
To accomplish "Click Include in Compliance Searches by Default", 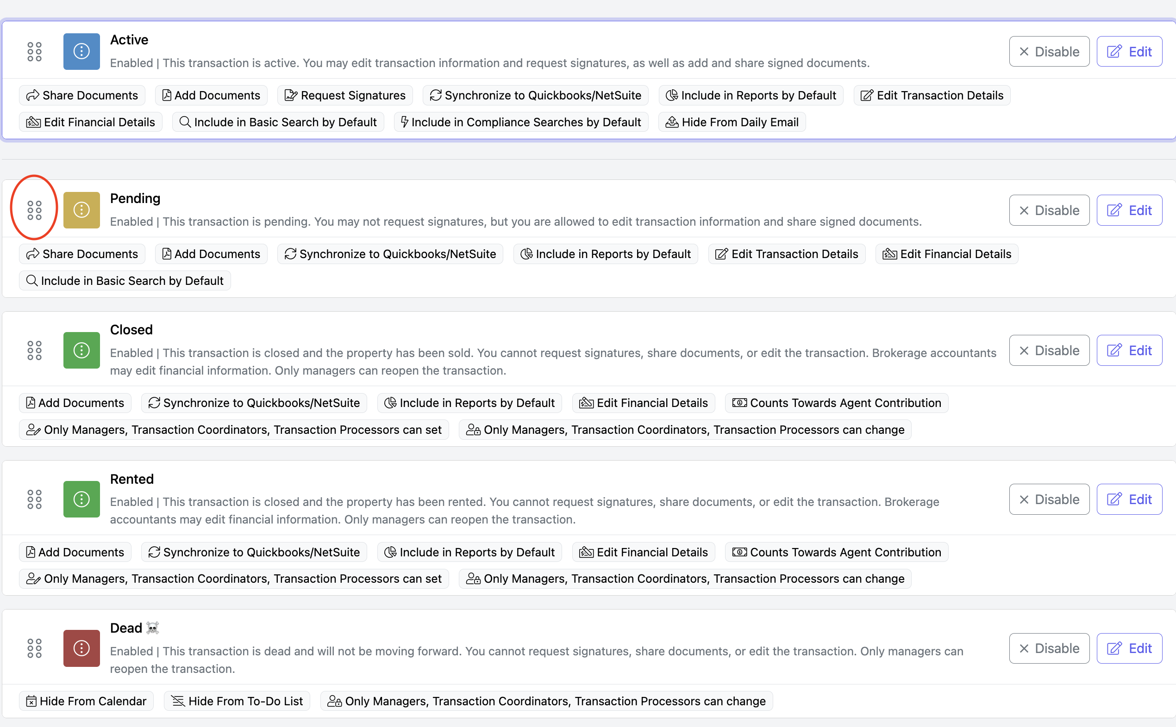I will [x=521, y=122].
